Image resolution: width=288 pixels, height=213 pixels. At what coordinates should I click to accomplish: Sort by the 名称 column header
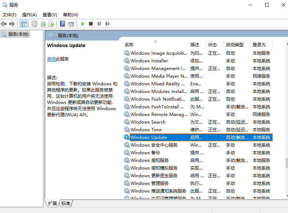click(129, 45)
